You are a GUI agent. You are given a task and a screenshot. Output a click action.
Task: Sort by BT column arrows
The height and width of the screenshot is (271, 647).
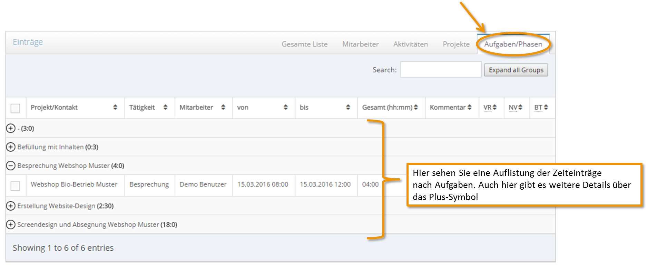pyautogui.click(x=546, y=108)
